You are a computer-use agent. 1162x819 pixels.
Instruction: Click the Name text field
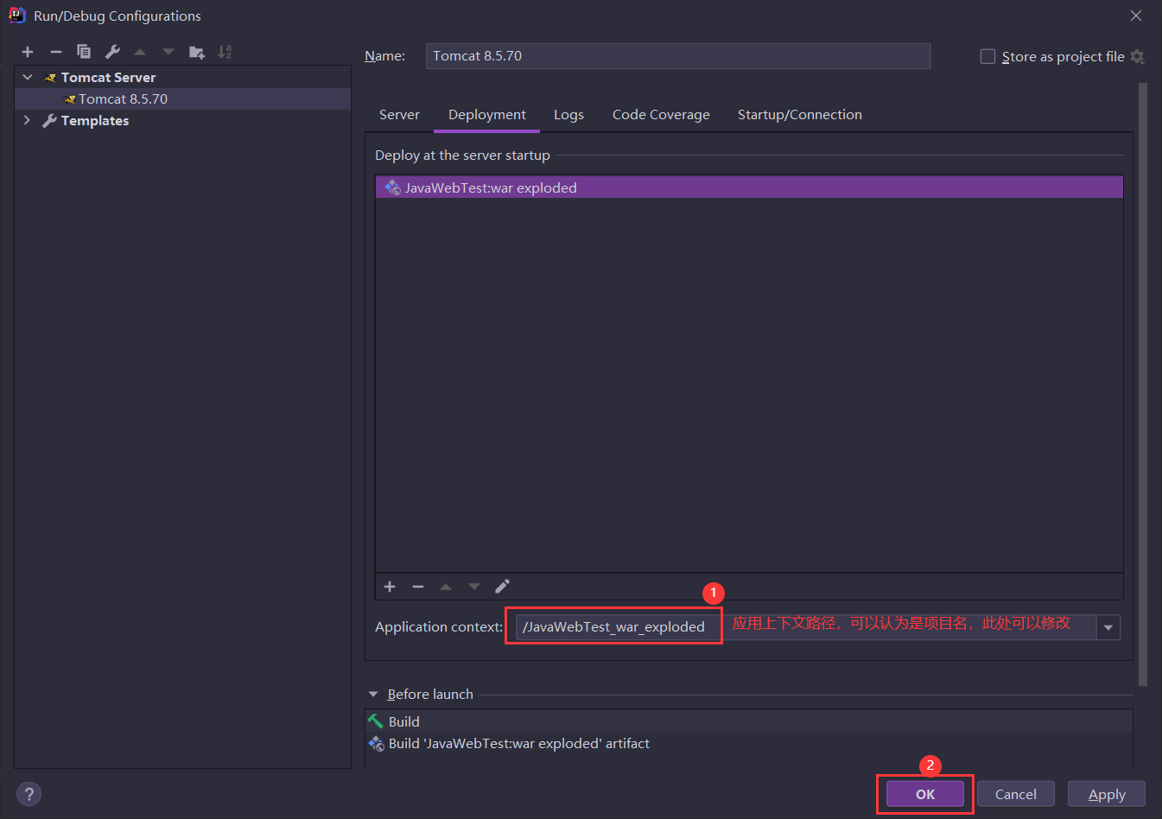point(677,56)
